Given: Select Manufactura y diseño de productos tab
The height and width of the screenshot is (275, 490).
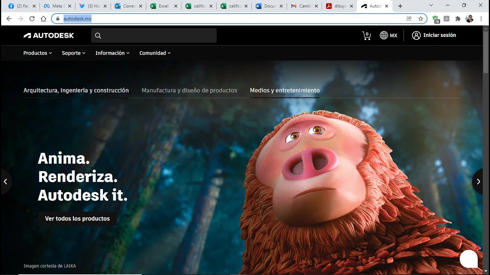Looking at the screenshot, I should coord(189,91).
